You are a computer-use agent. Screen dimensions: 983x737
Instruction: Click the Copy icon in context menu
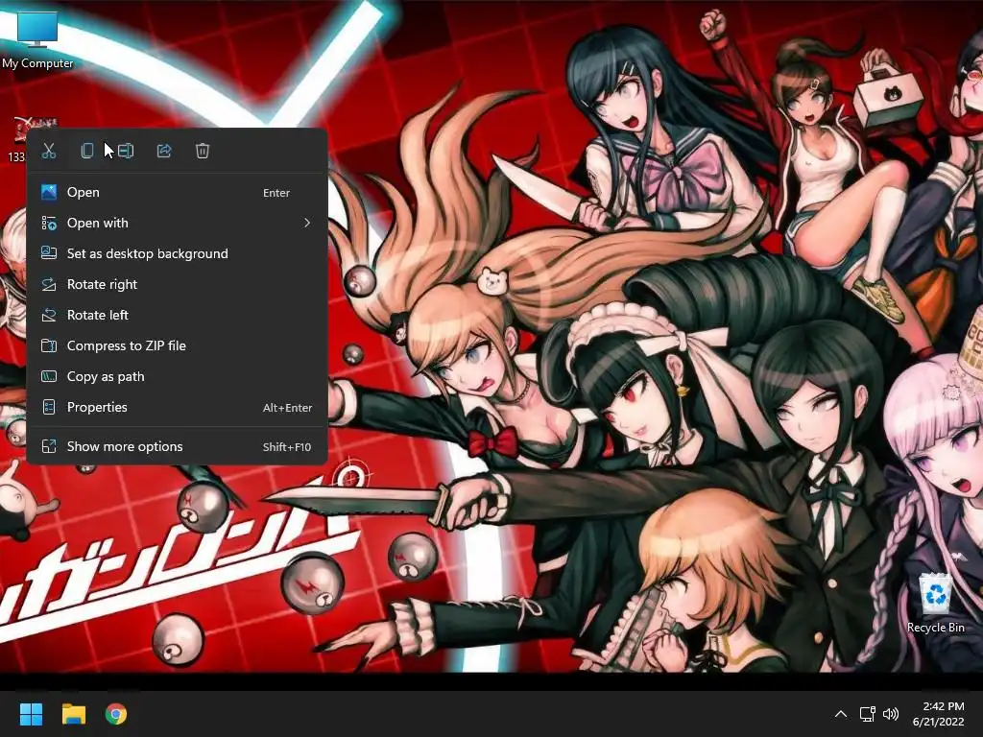coord(87,151)
